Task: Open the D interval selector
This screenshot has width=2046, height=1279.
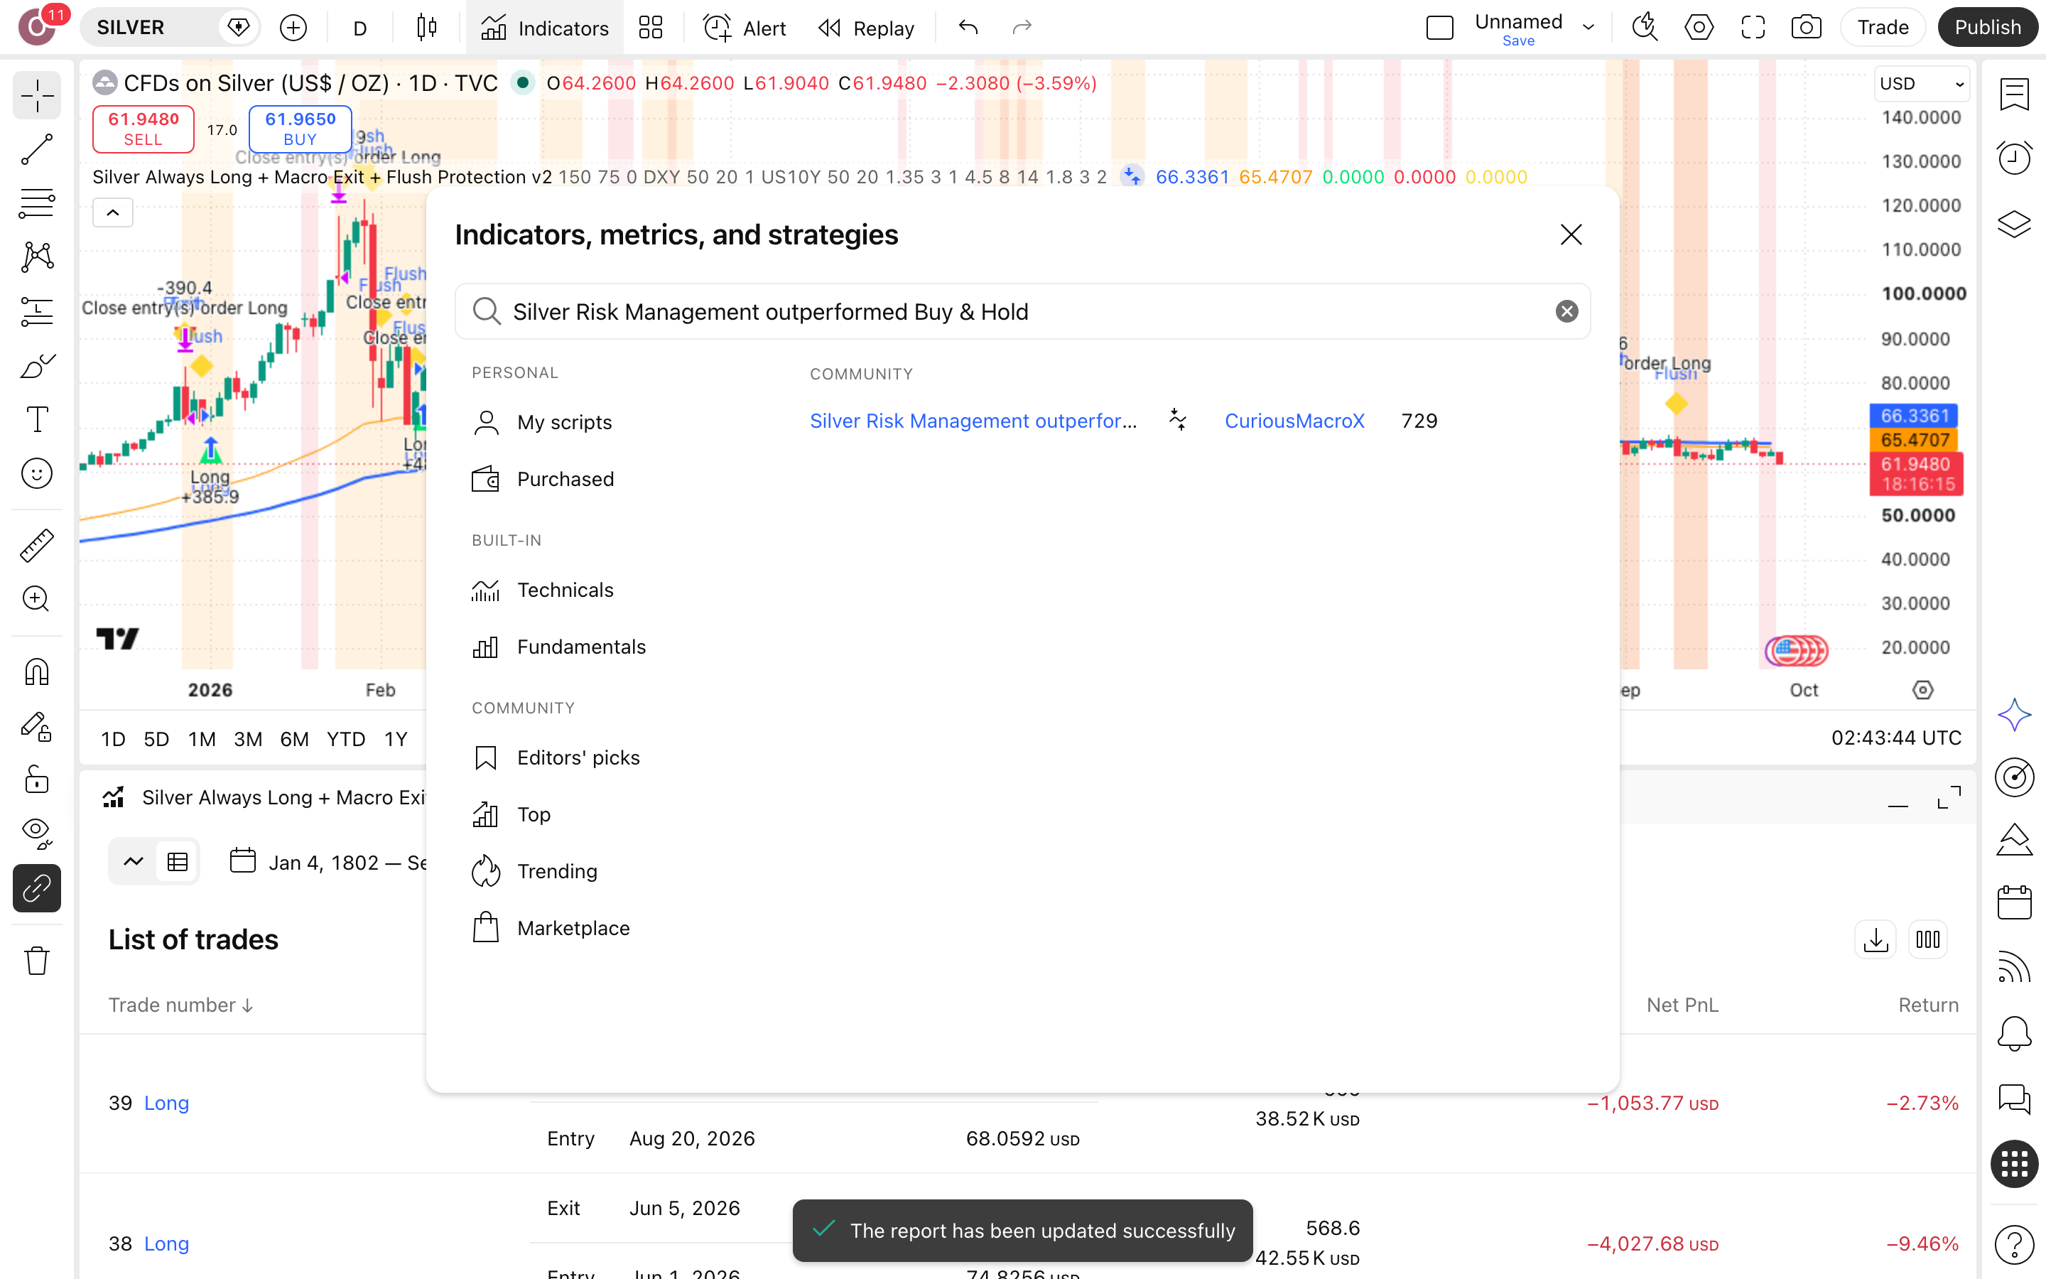Action: tap(359, 28)
